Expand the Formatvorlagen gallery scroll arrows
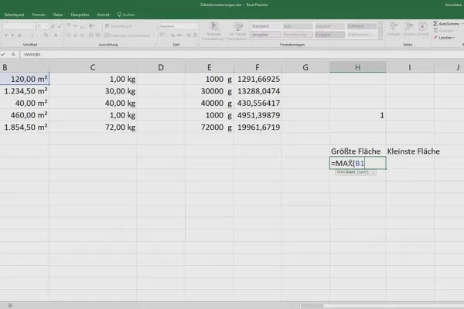The width and height of the screenshot is (464, 309). [380, 30]
